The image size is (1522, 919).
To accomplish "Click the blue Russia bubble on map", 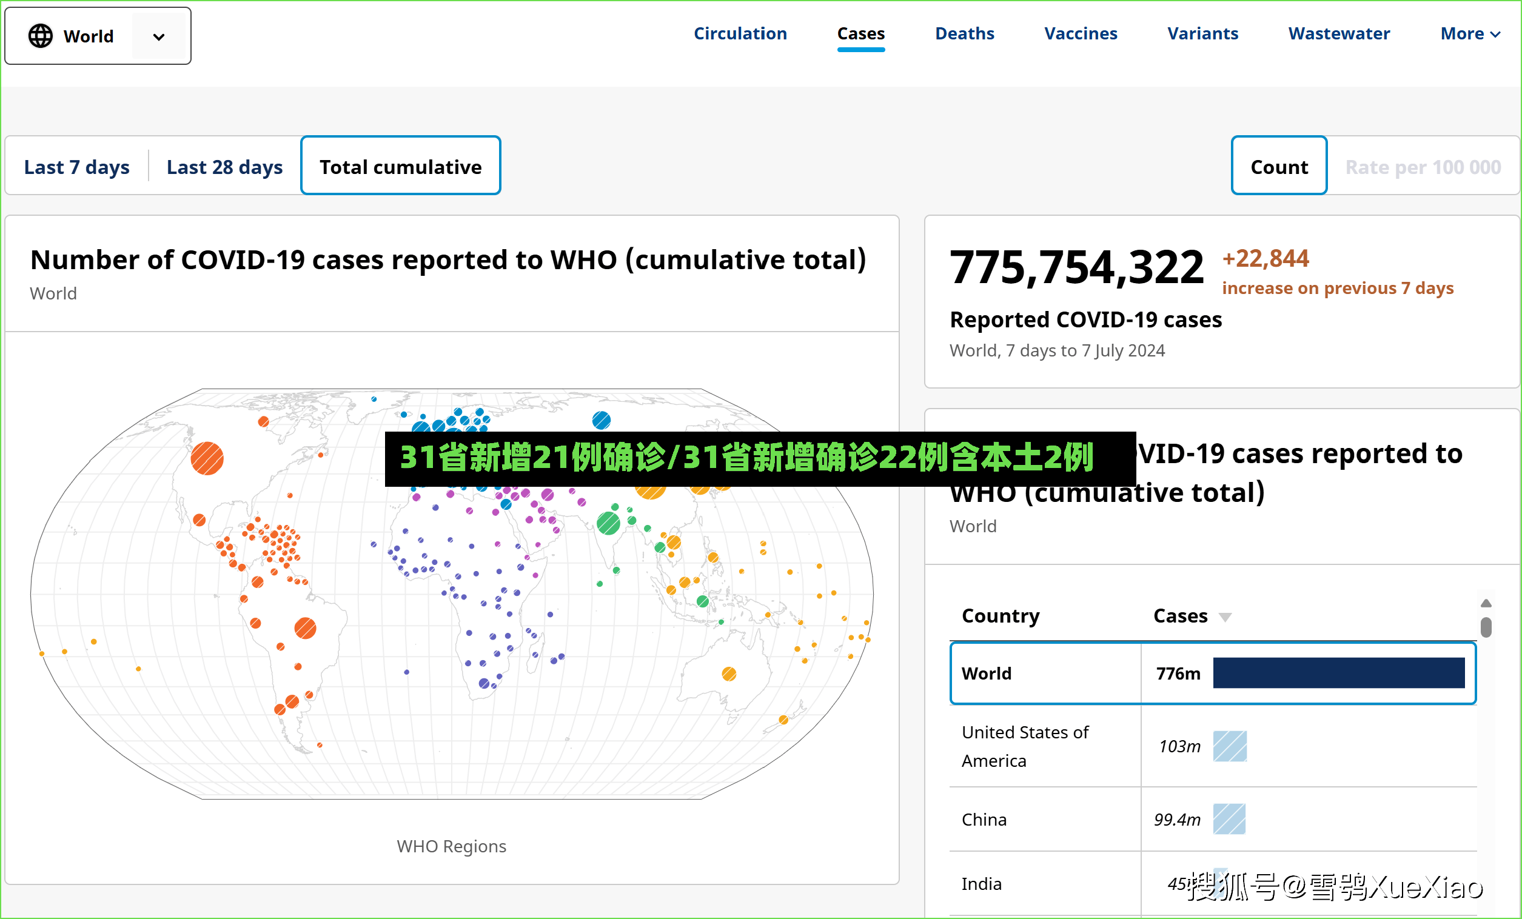I will 601,421.
